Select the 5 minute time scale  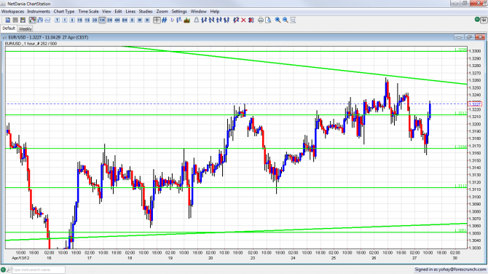72,20
